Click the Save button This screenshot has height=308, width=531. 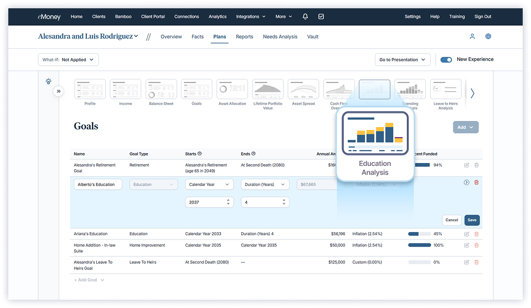click(472, 220)
